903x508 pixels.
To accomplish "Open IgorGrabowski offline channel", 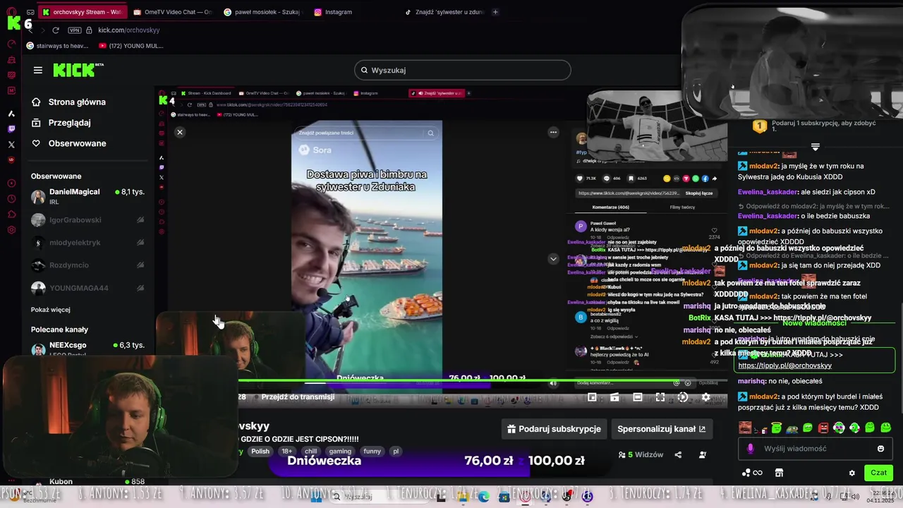I will 88,220.
